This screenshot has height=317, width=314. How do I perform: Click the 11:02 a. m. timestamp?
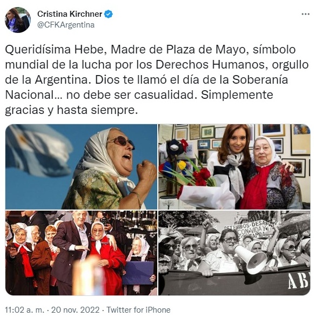point(24,310)
